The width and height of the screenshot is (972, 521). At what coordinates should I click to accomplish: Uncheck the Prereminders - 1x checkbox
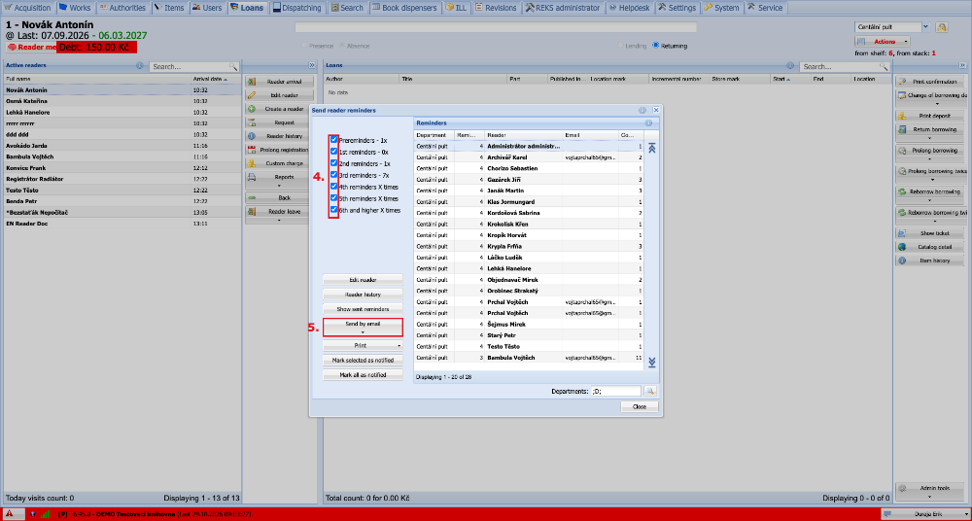[x=334, y=140]
